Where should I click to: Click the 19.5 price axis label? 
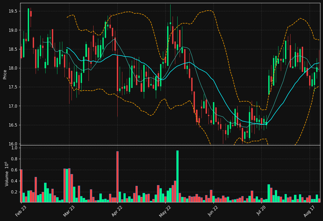point(13,11)
